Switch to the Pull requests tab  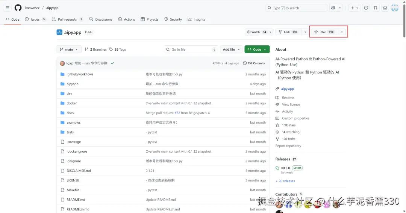coord(67,19)
